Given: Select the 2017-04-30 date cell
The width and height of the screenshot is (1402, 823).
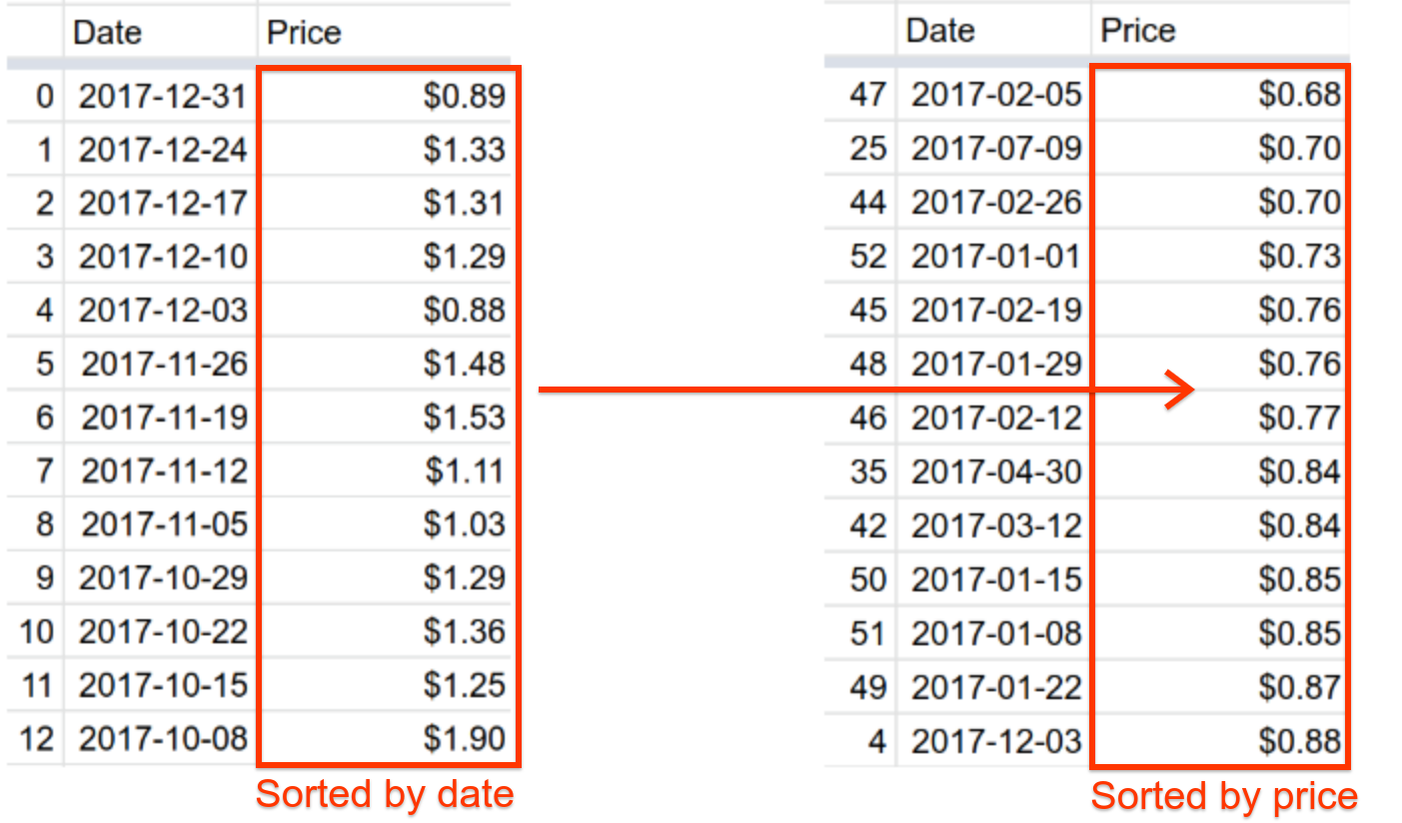Looking at the screenshot, I should coord(996,471).
